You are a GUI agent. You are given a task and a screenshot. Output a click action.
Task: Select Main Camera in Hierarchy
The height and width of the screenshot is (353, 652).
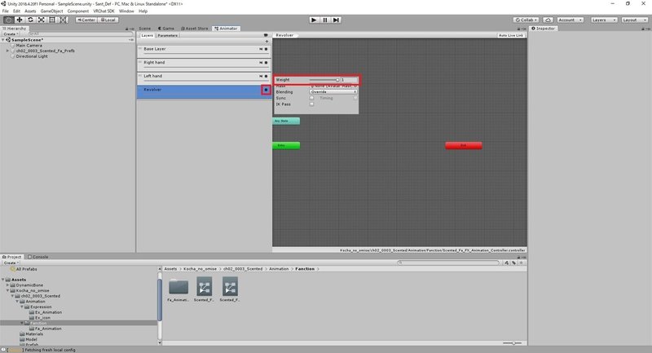(29, 46)
